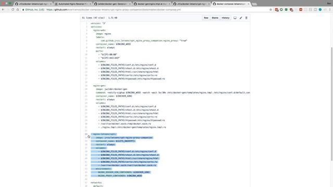
Task: Click the 'environment:' line
Action: 104,169
